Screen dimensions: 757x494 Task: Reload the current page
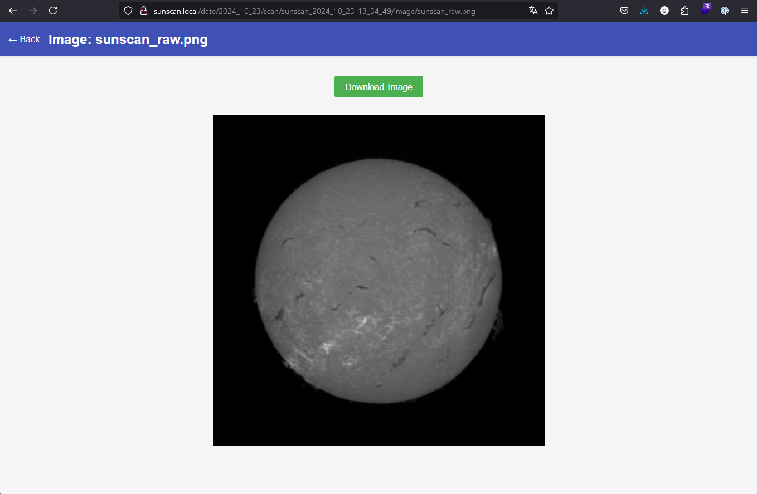click(x=53, y=11)
